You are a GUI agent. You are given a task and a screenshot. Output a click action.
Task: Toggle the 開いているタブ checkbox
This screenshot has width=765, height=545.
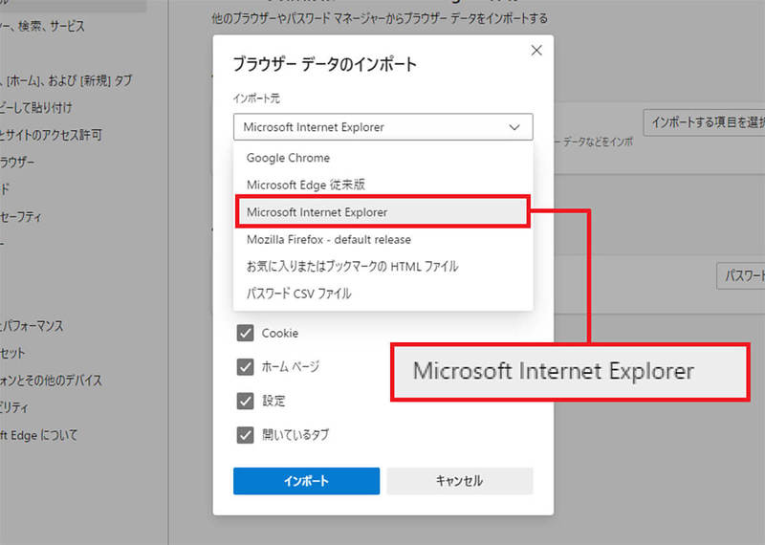(x=245, y=435)
